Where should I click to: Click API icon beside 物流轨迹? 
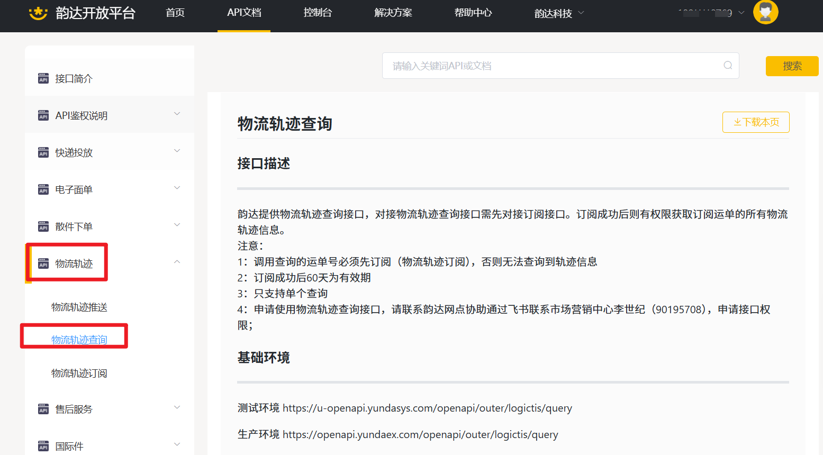point(43,264)
